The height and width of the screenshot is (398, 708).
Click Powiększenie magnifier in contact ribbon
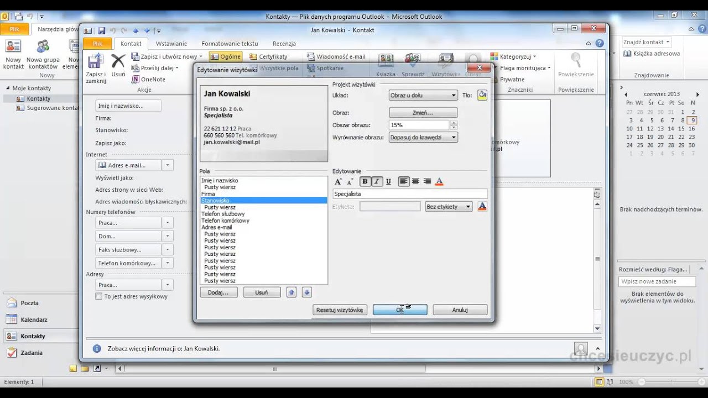pos(576,65)
